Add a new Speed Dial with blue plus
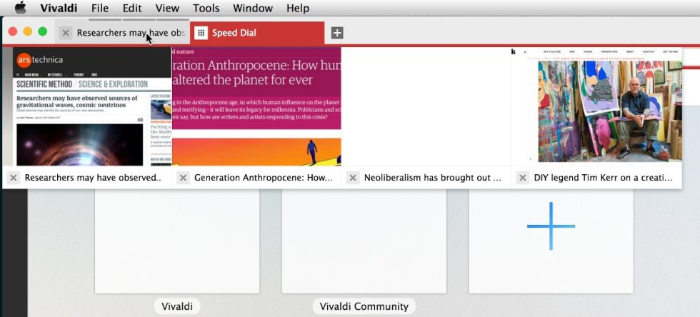The height and width of the screenshot is (317, 700). 551,226
